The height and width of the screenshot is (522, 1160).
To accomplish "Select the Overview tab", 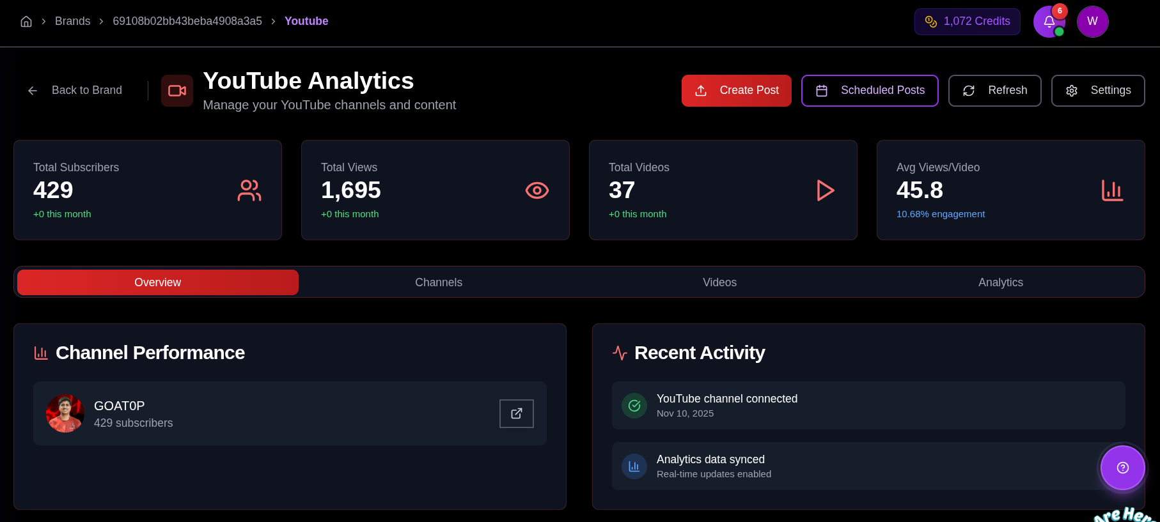I will click(158, 282).
